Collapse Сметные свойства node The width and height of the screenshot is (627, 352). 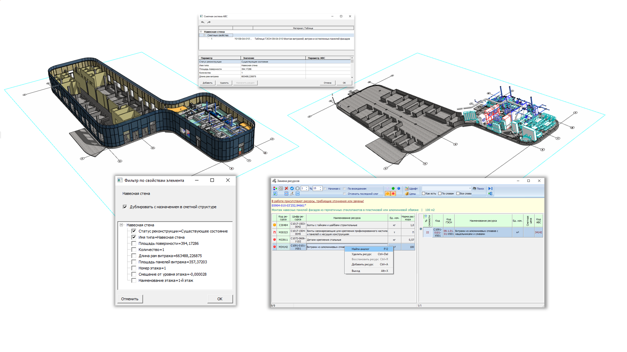[204, 35]
